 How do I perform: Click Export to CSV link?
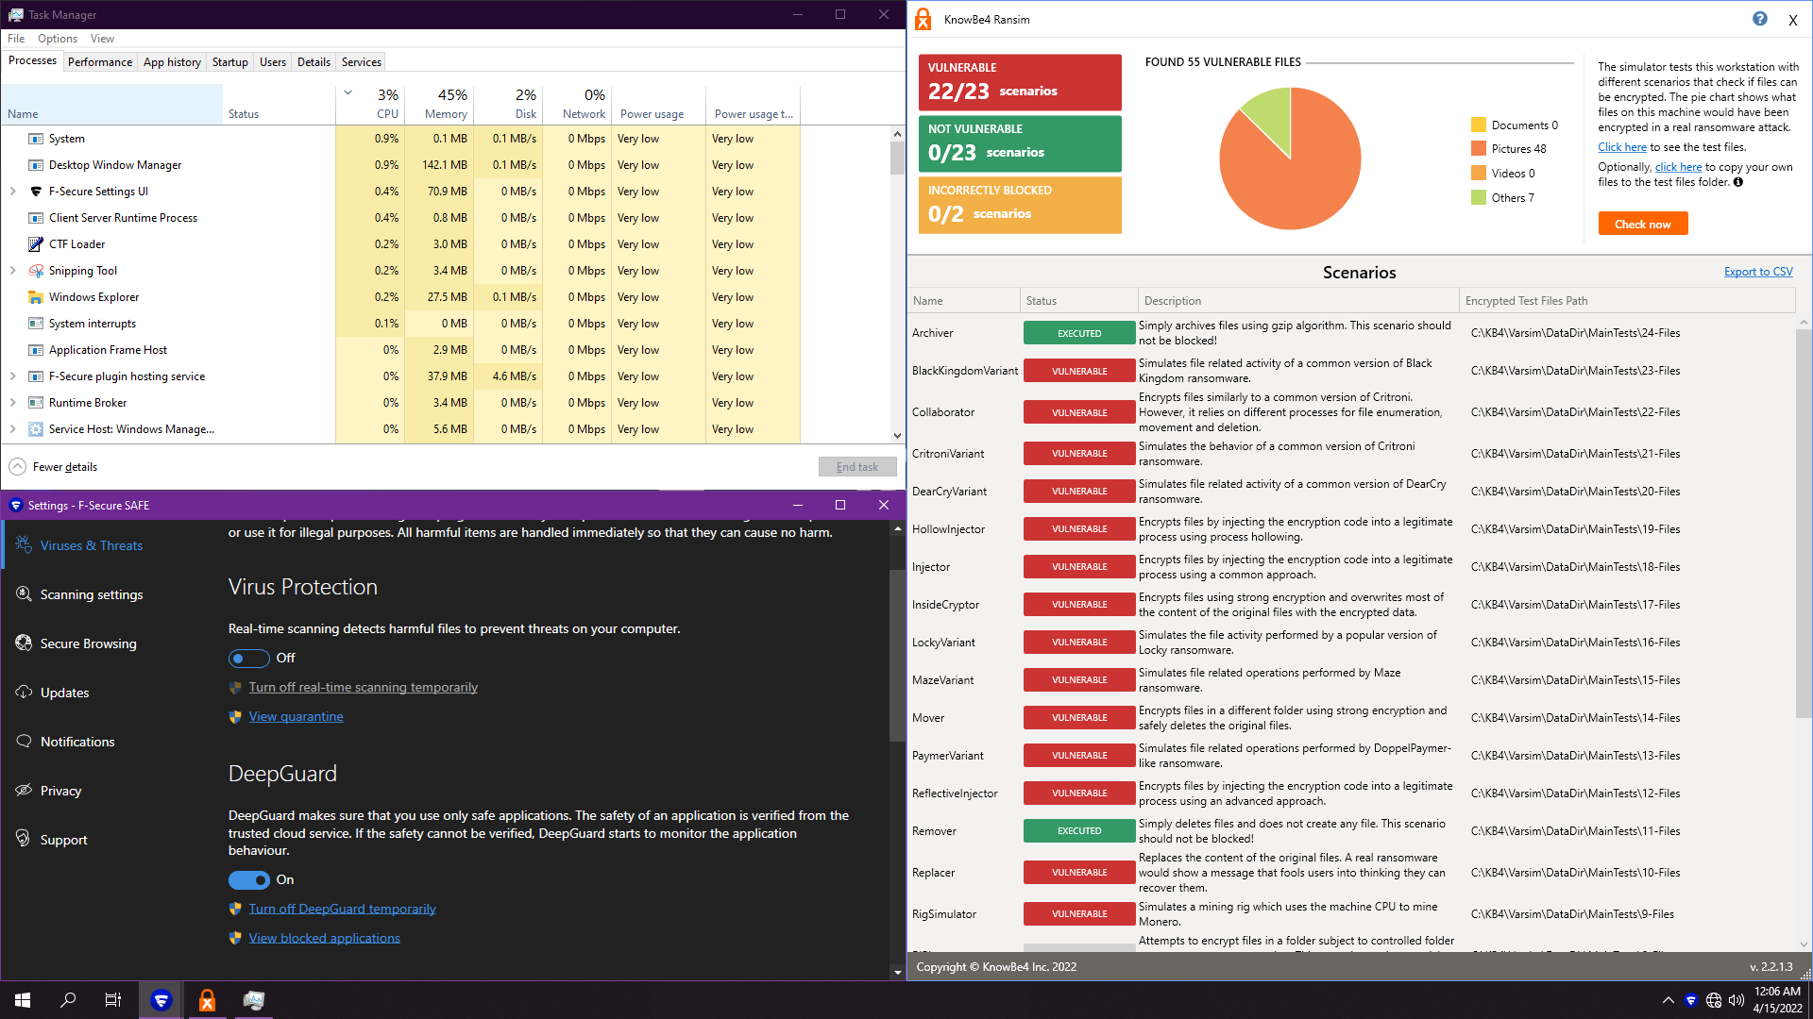point(1757,272)
